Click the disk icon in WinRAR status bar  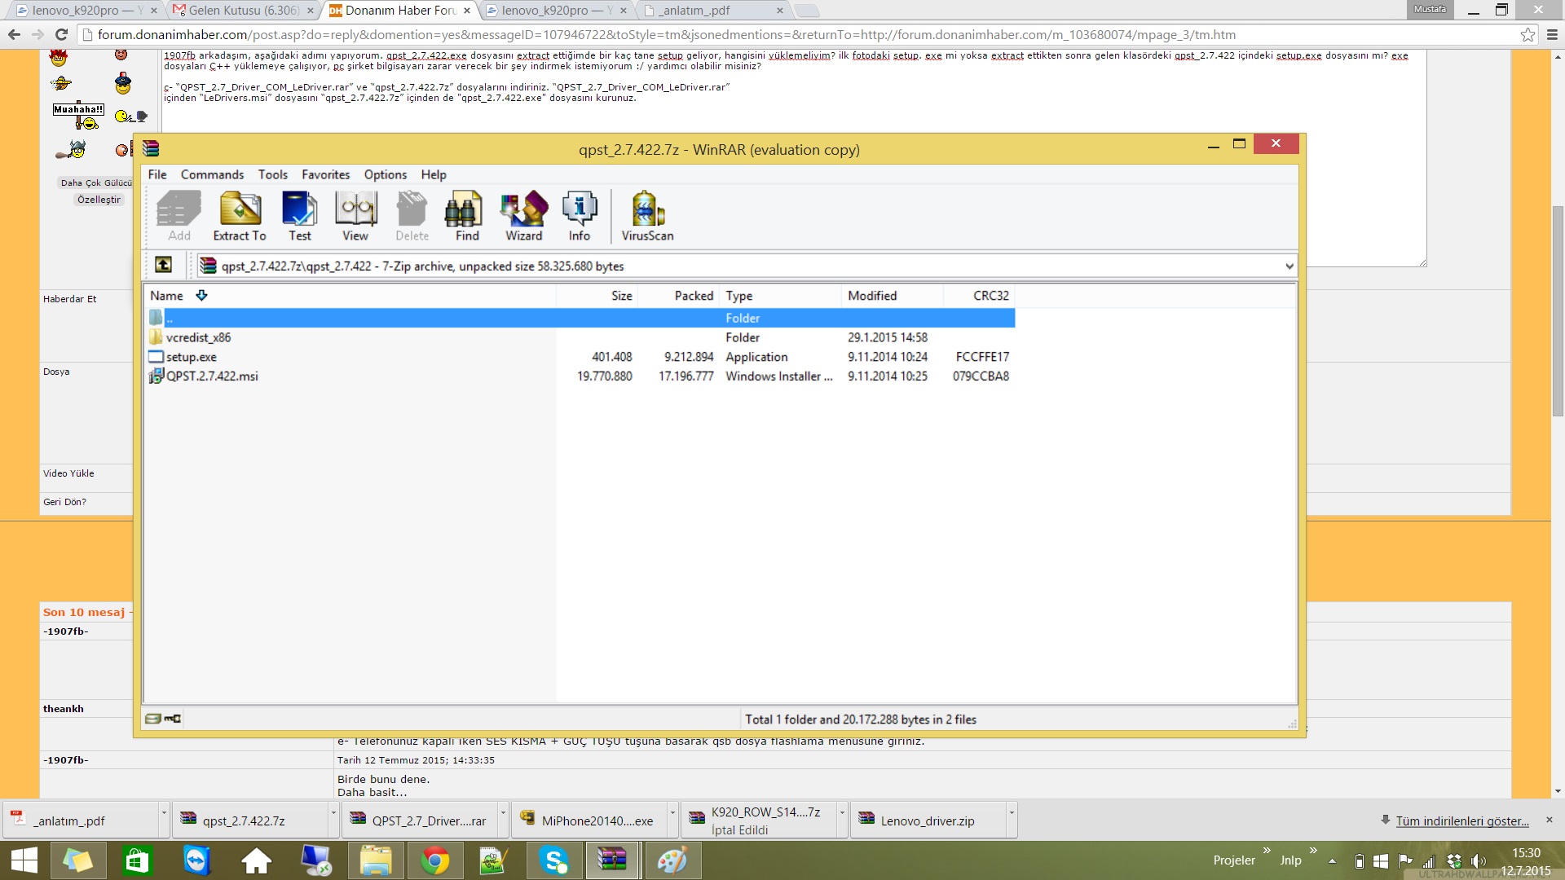pos(152,719)
